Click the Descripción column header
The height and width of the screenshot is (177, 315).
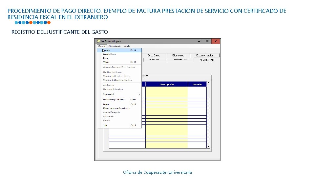click(x=167, y=84)
